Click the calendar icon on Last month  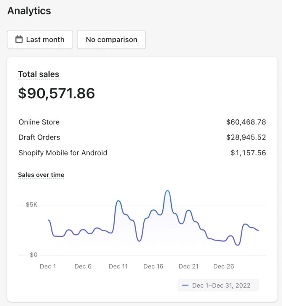point(19,39)
